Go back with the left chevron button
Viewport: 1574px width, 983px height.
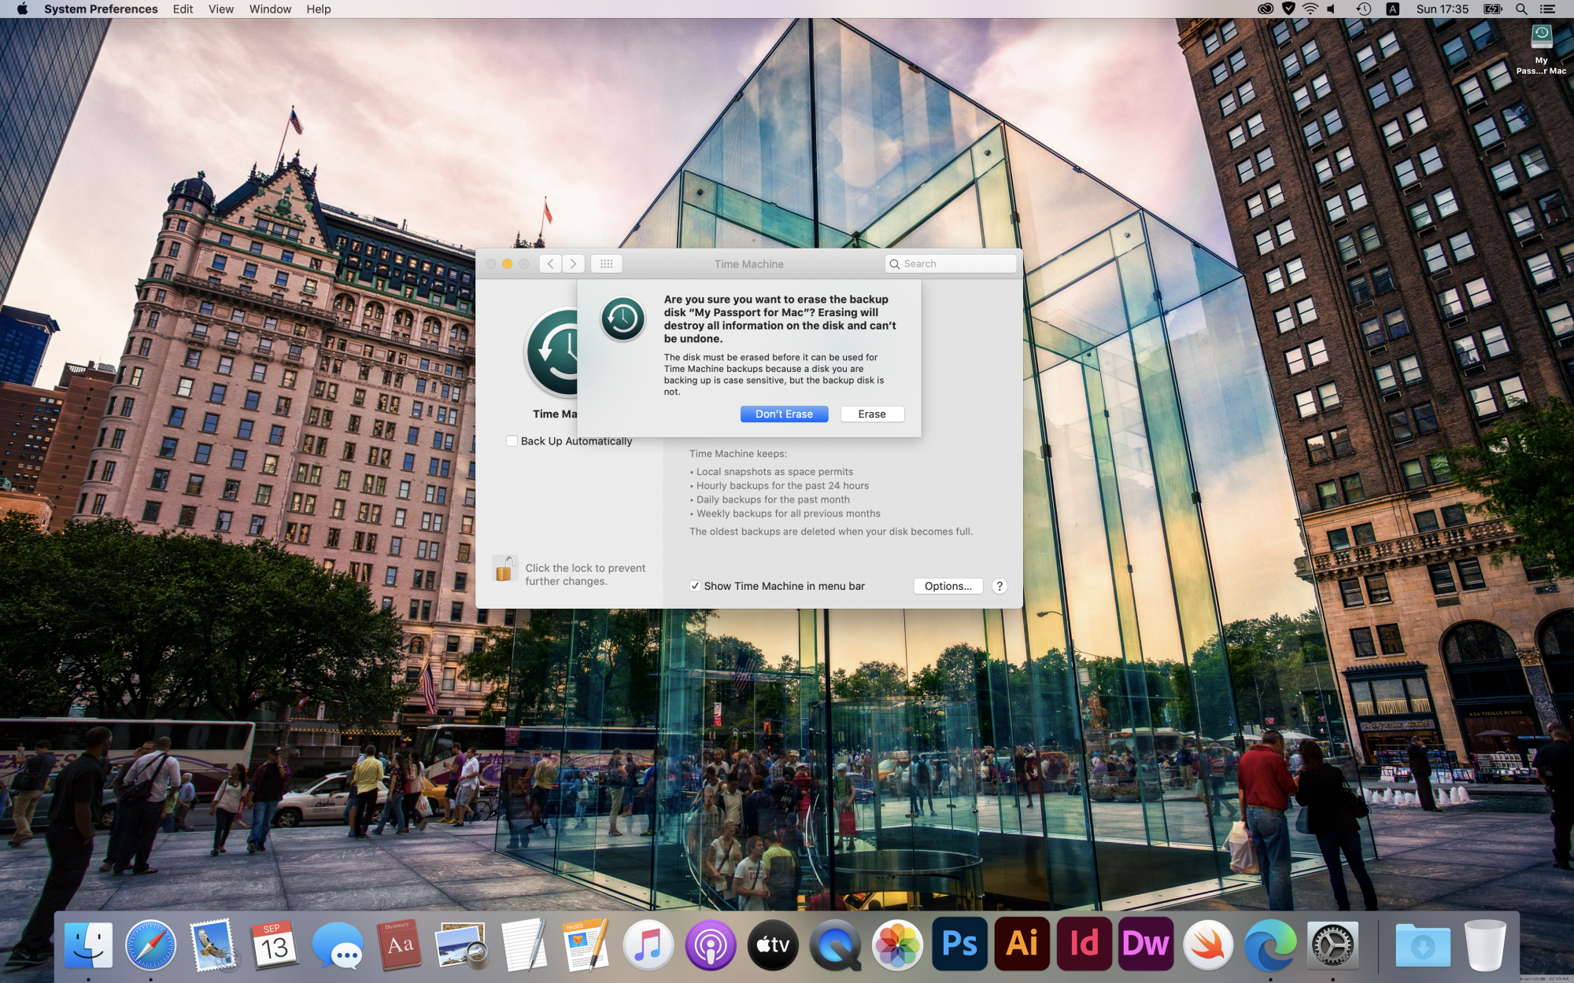551,264
